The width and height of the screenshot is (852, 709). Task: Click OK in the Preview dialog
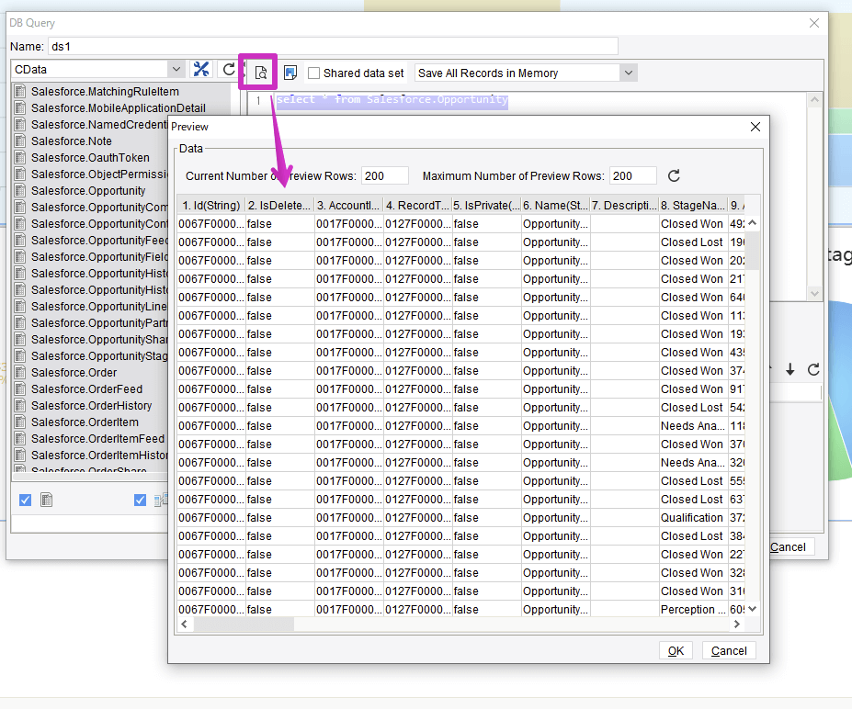click(x=676, y=650)
